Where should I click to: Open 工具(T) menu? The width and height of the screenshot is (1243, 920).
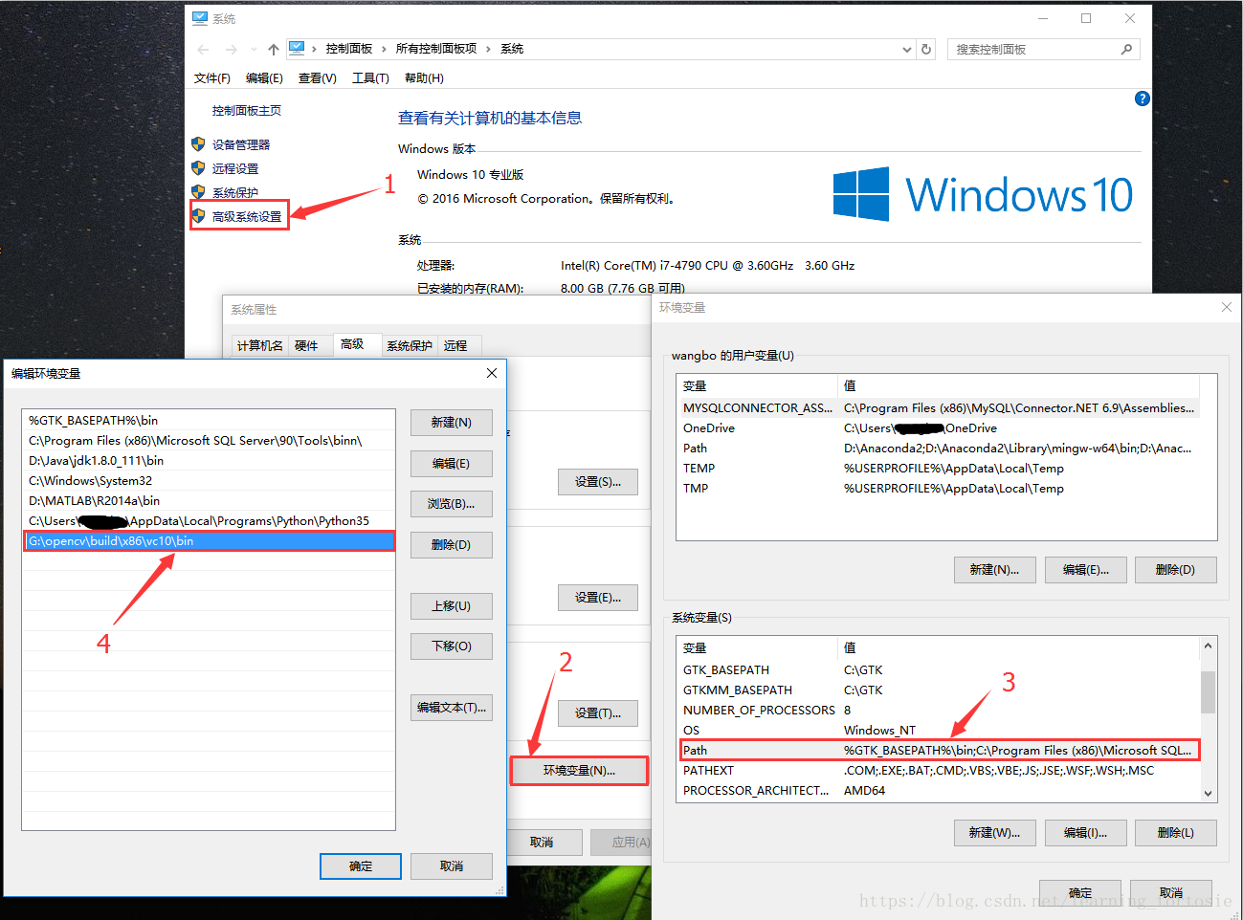(x=370, y=78)
